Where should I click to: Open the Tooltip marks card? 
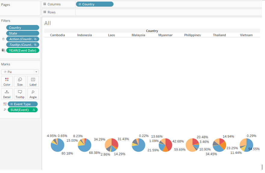click(x=20, y=94)
